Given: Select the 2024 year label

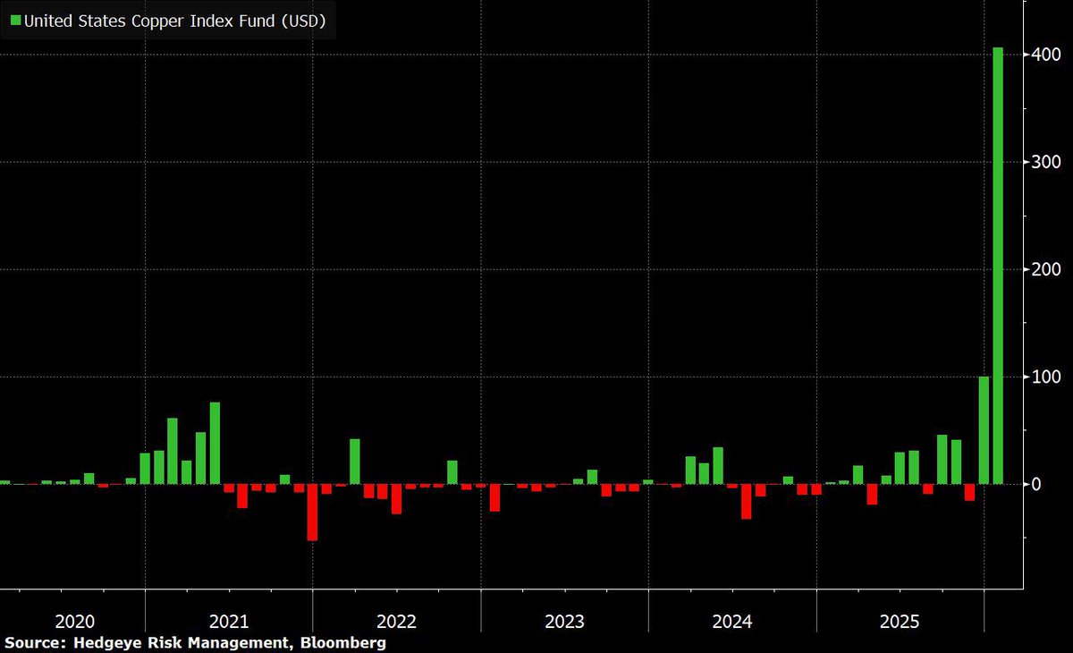Looking at the screenshot, I should point(734,621).
